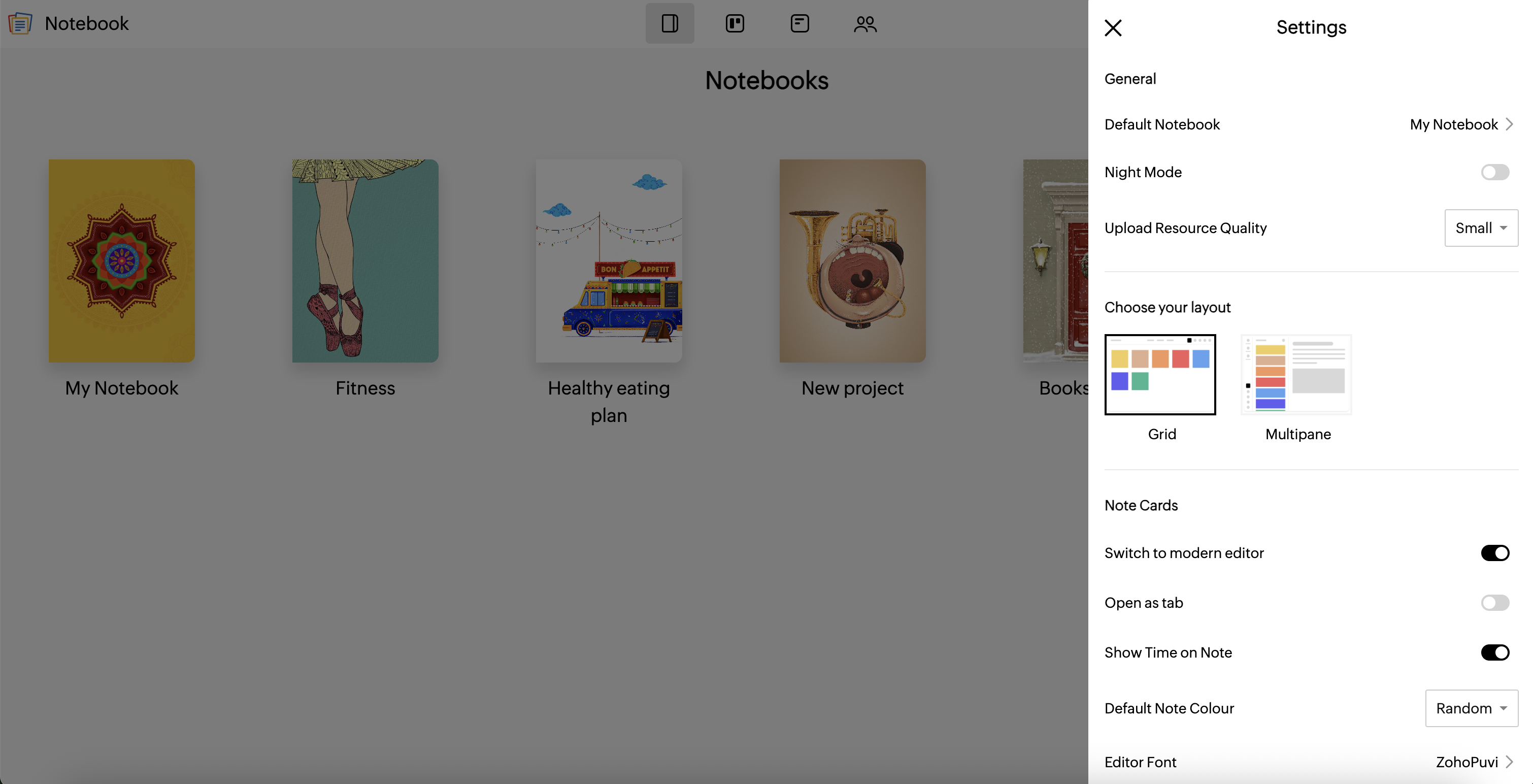1533x784 pixels.
Task: Click My Notebook value in Default Notebook row
Action: point(1453,124)
